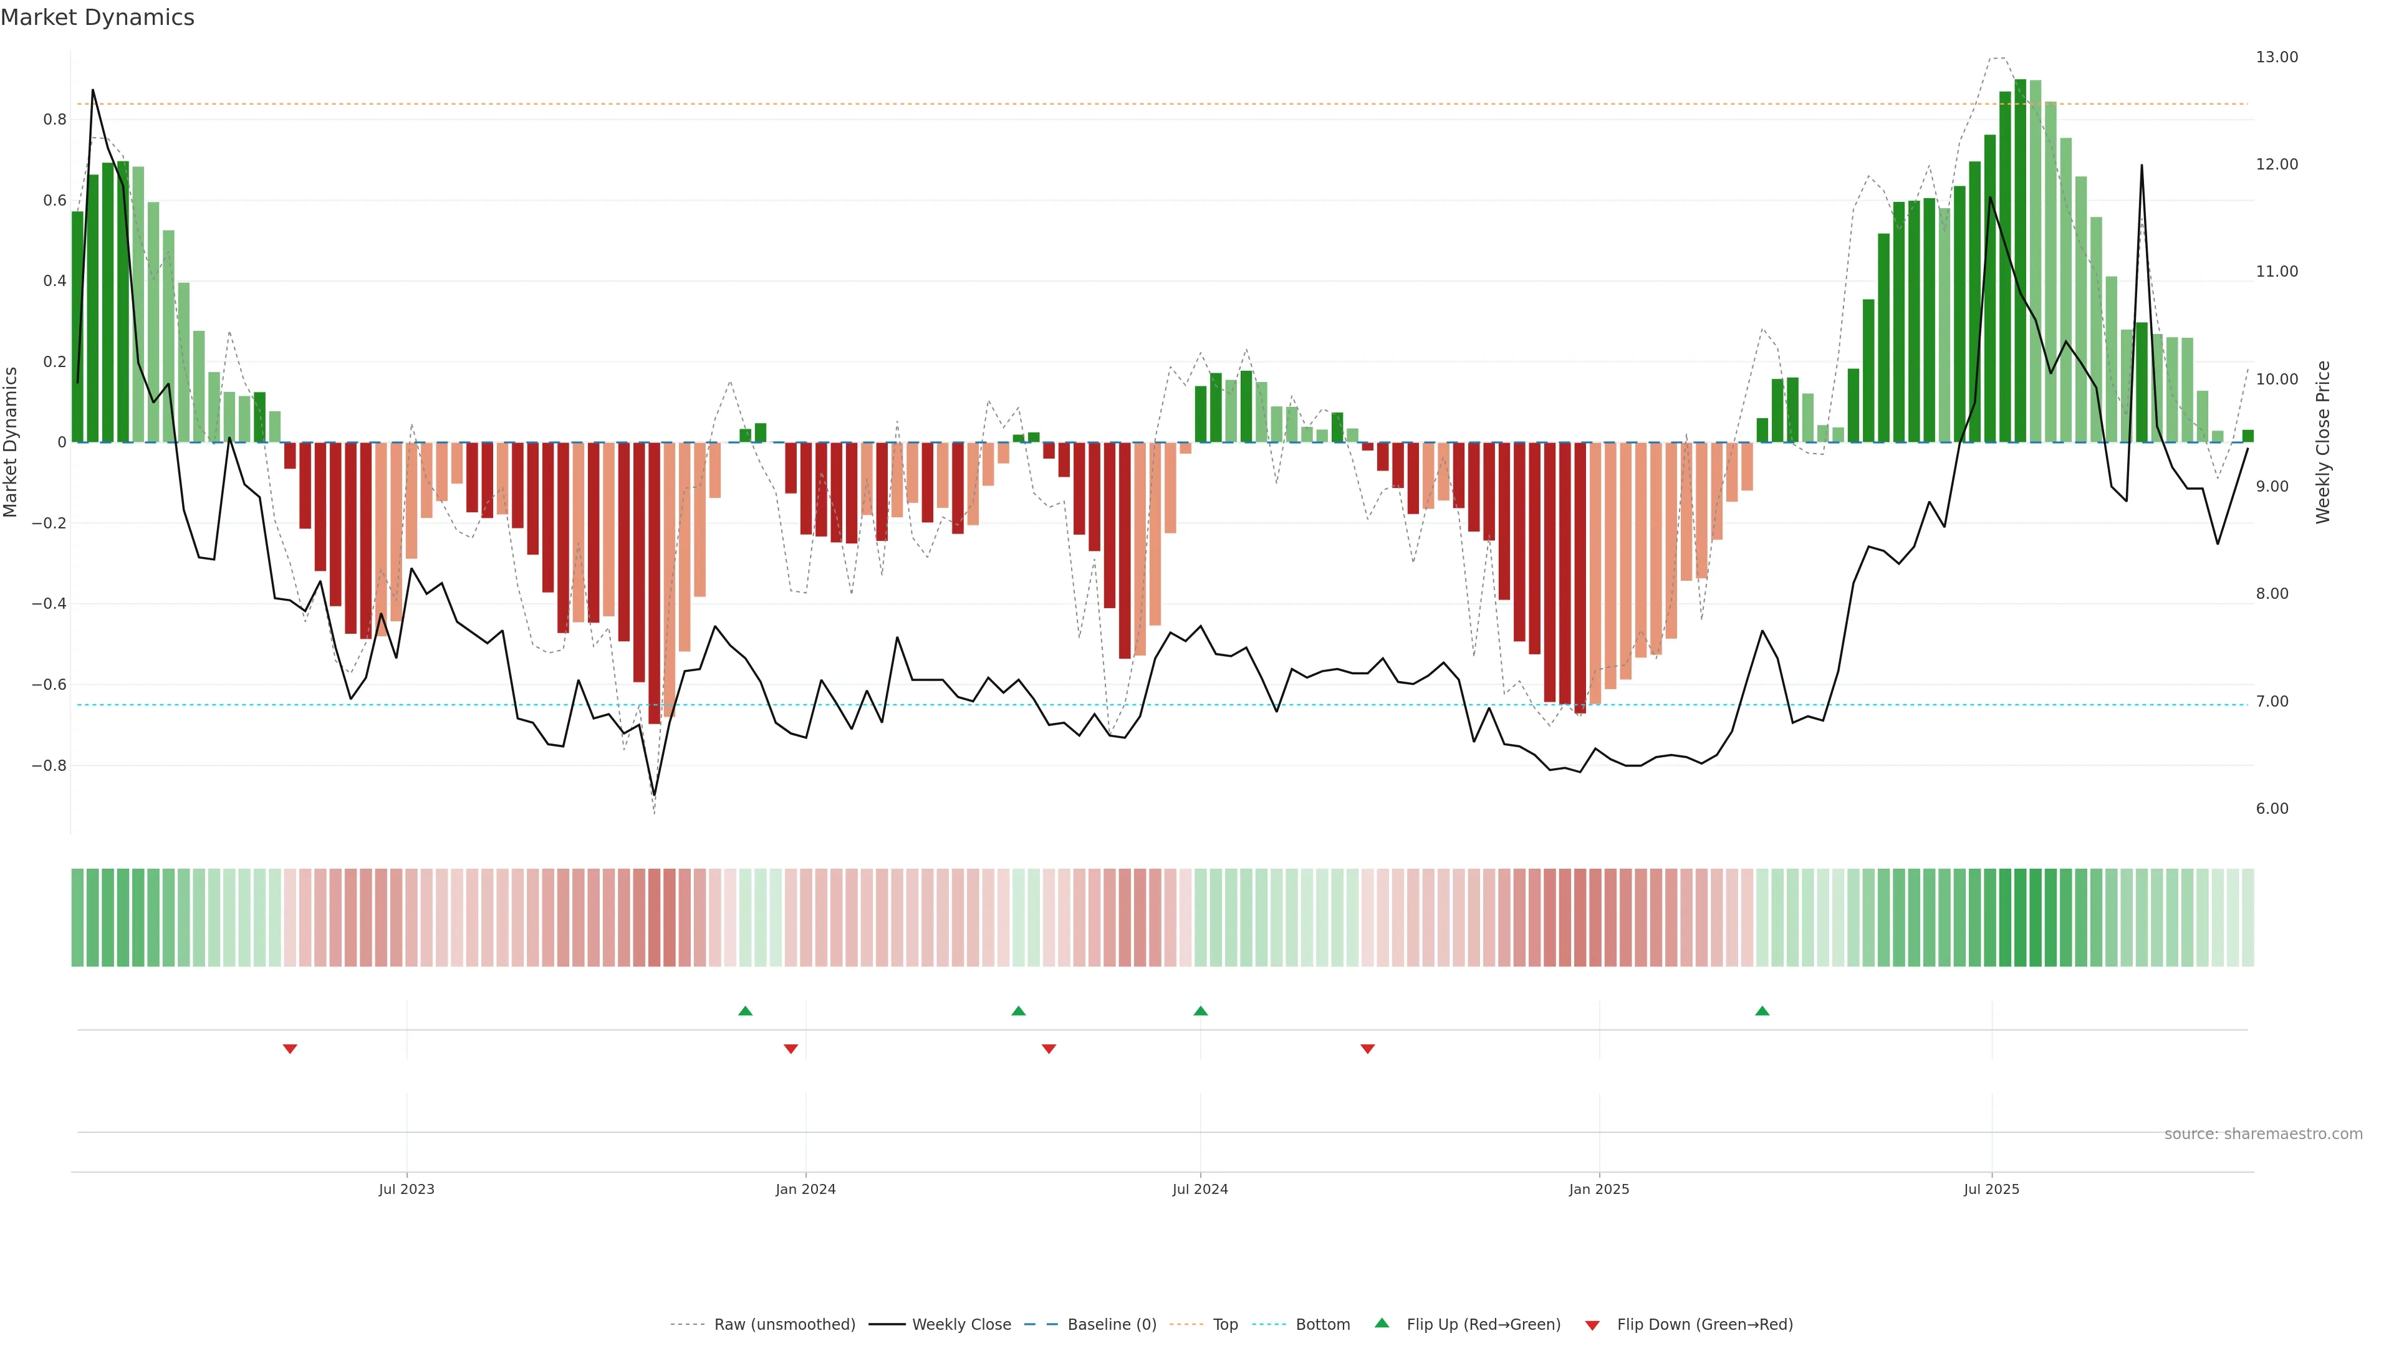
Task: Click the red triangle icon in the legend
Action: [x=1592, y=1325]
